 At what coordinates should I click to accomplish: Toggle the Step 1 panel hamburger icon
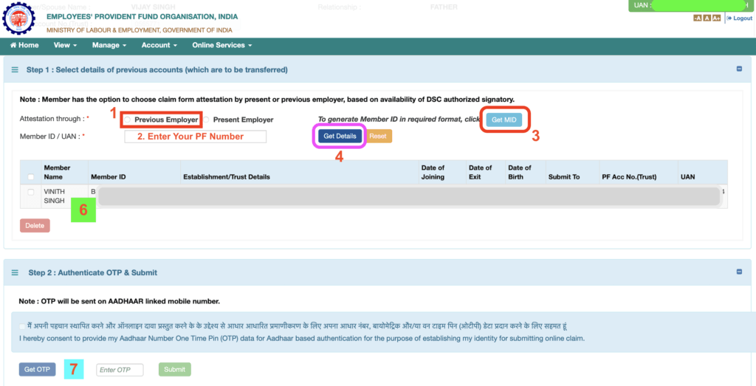click(x=15, y=70)
